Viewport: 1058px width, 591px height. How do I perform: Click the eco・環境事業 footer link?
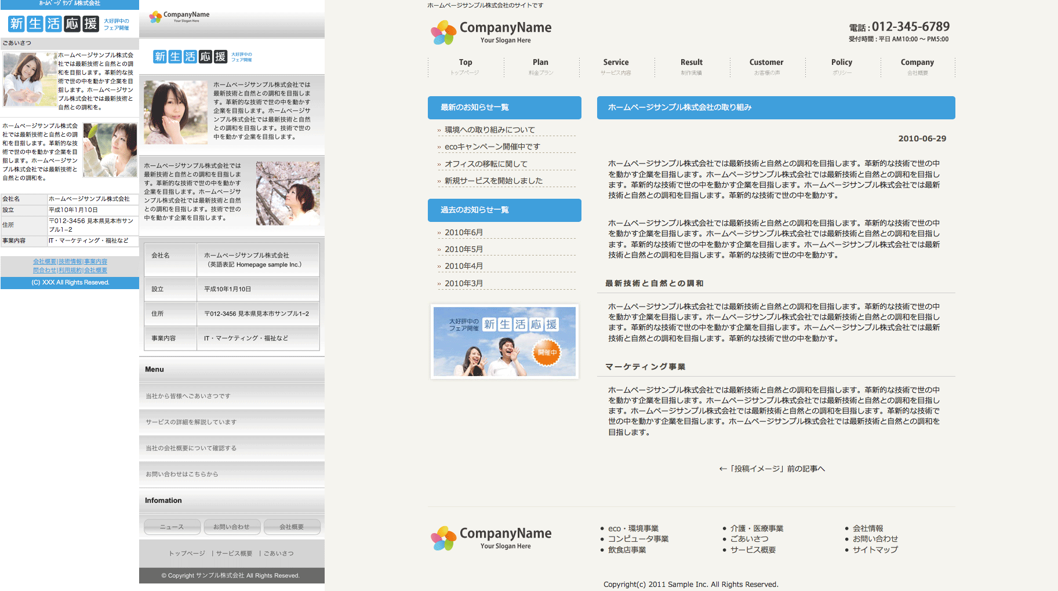click(633, 528)
